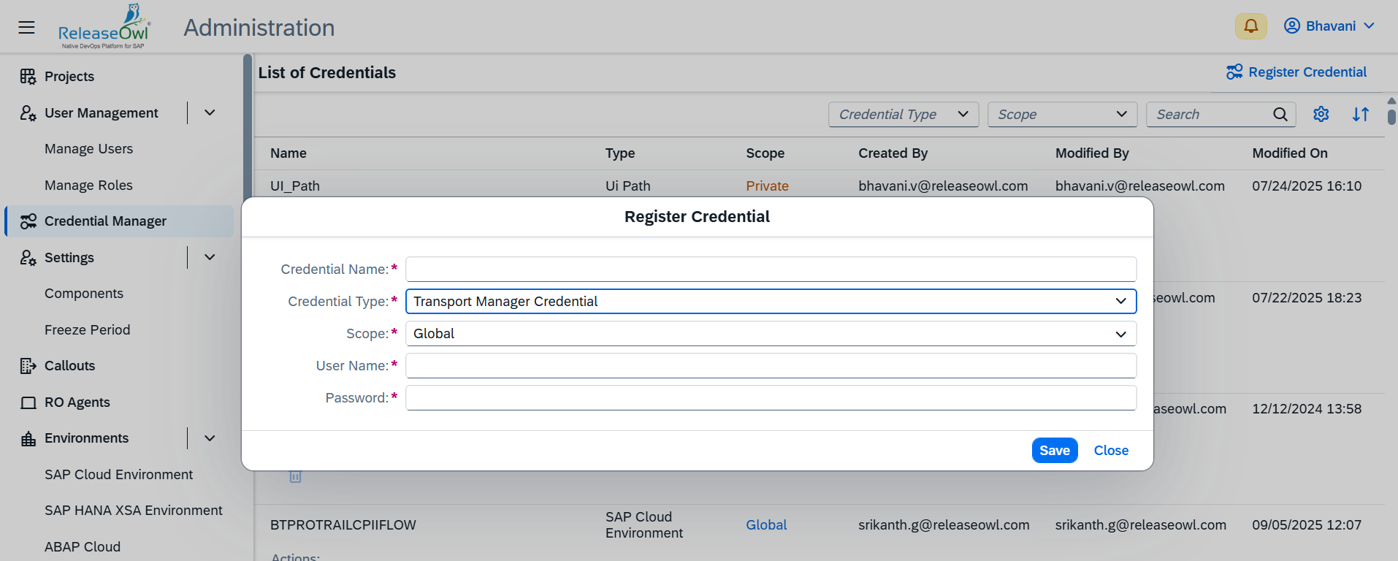Save the new credential
Screen dimensions: 1398x561
point(1054,451)
